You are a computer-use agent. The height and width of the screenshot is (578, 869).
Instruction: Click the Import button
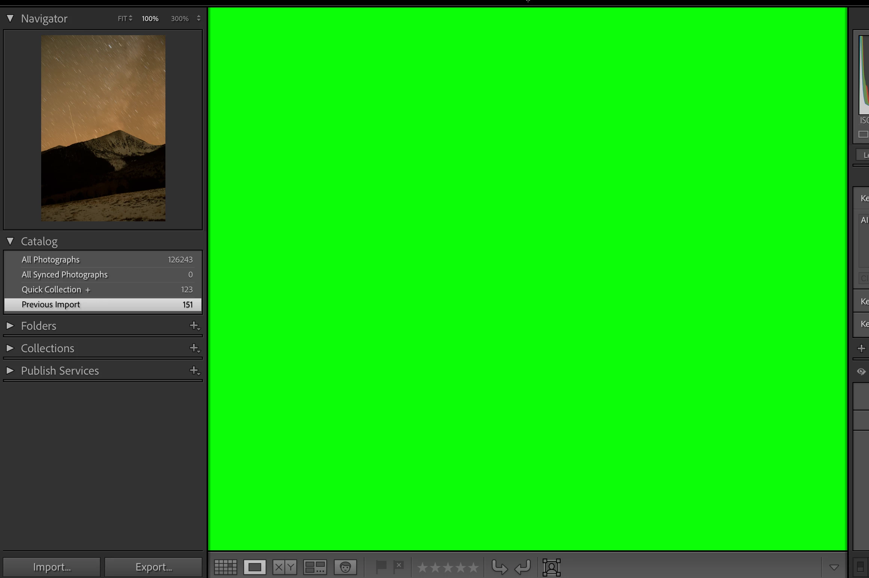click(52, 567)
